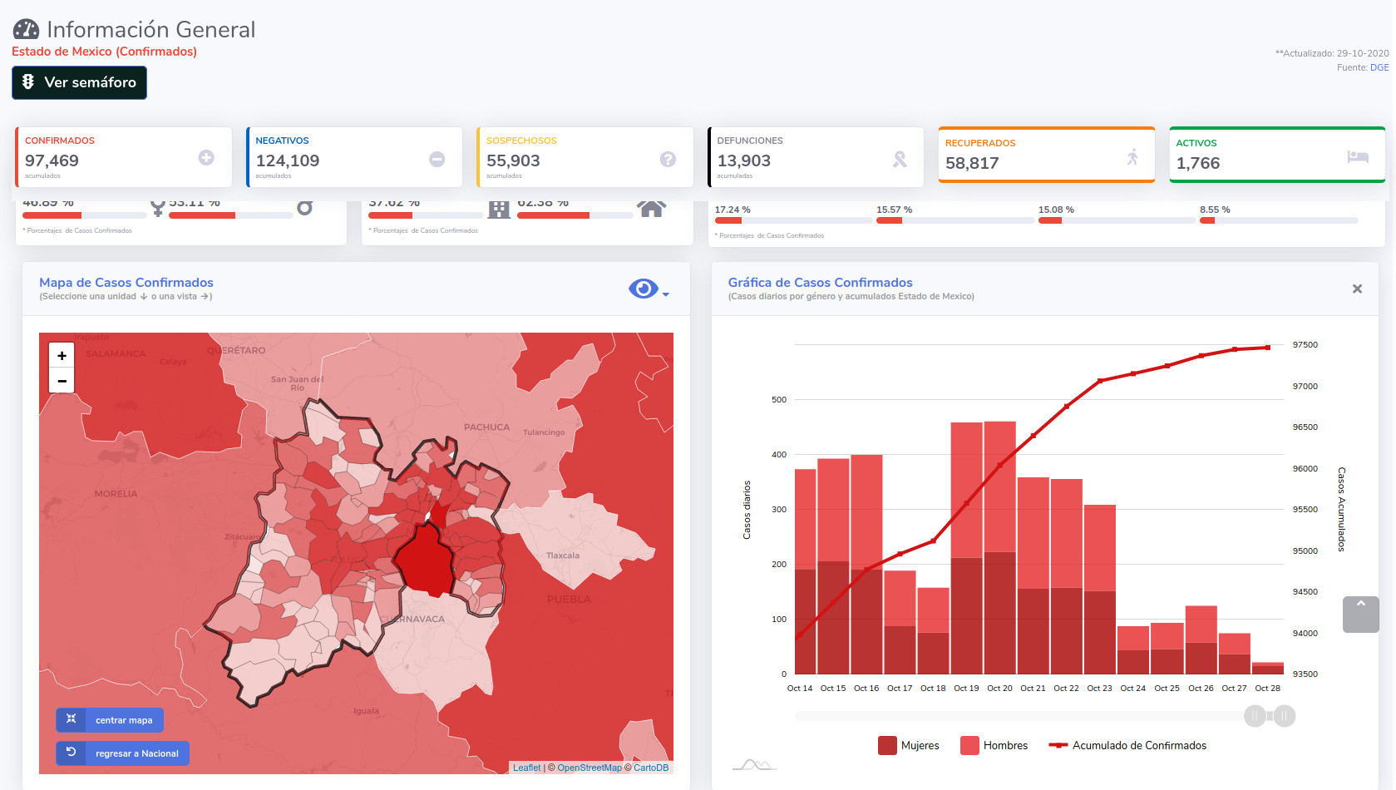Toggle the Mujeres legend series

(909, 745)
